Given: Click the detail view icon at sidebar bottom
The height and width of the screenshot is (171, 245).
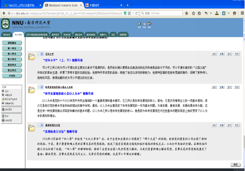Looking at the screenshot, I should (3, 120).
